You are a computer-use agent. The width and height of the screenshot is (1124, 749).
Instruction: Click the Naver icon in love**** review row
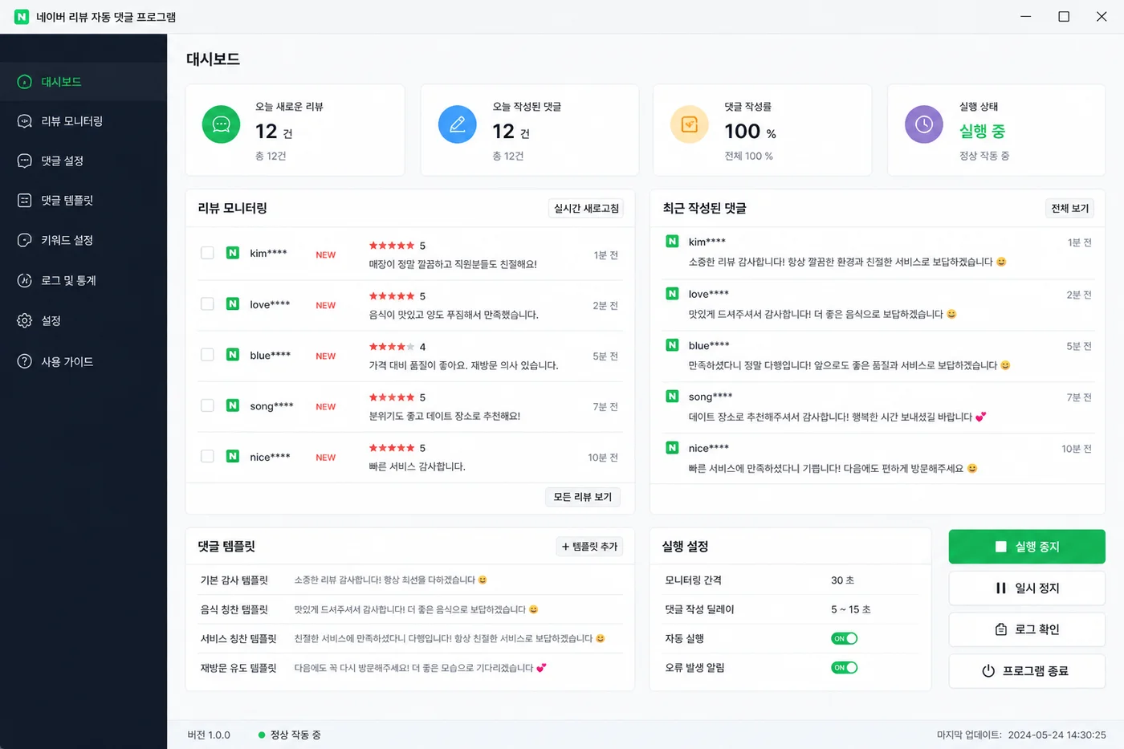click(233, 303)
